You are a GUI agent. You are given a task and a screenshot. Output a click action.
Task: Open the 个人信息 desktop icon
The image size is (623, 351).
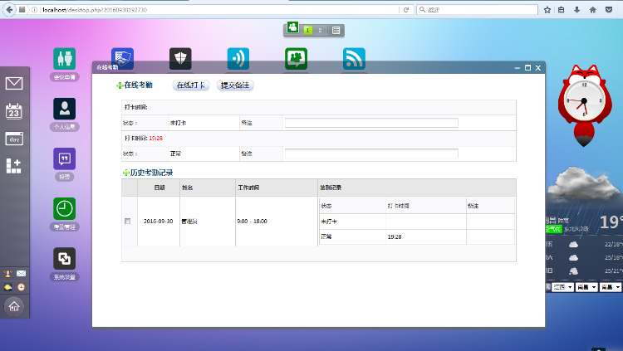tap(64, 110)
